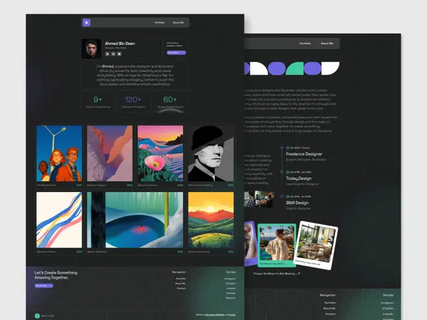Click the "Things I Do When I'm Not Working" caption
Image resolution: width=427 pixels, height=320 pixels.
pyautogui.click(x=274, y=274)
